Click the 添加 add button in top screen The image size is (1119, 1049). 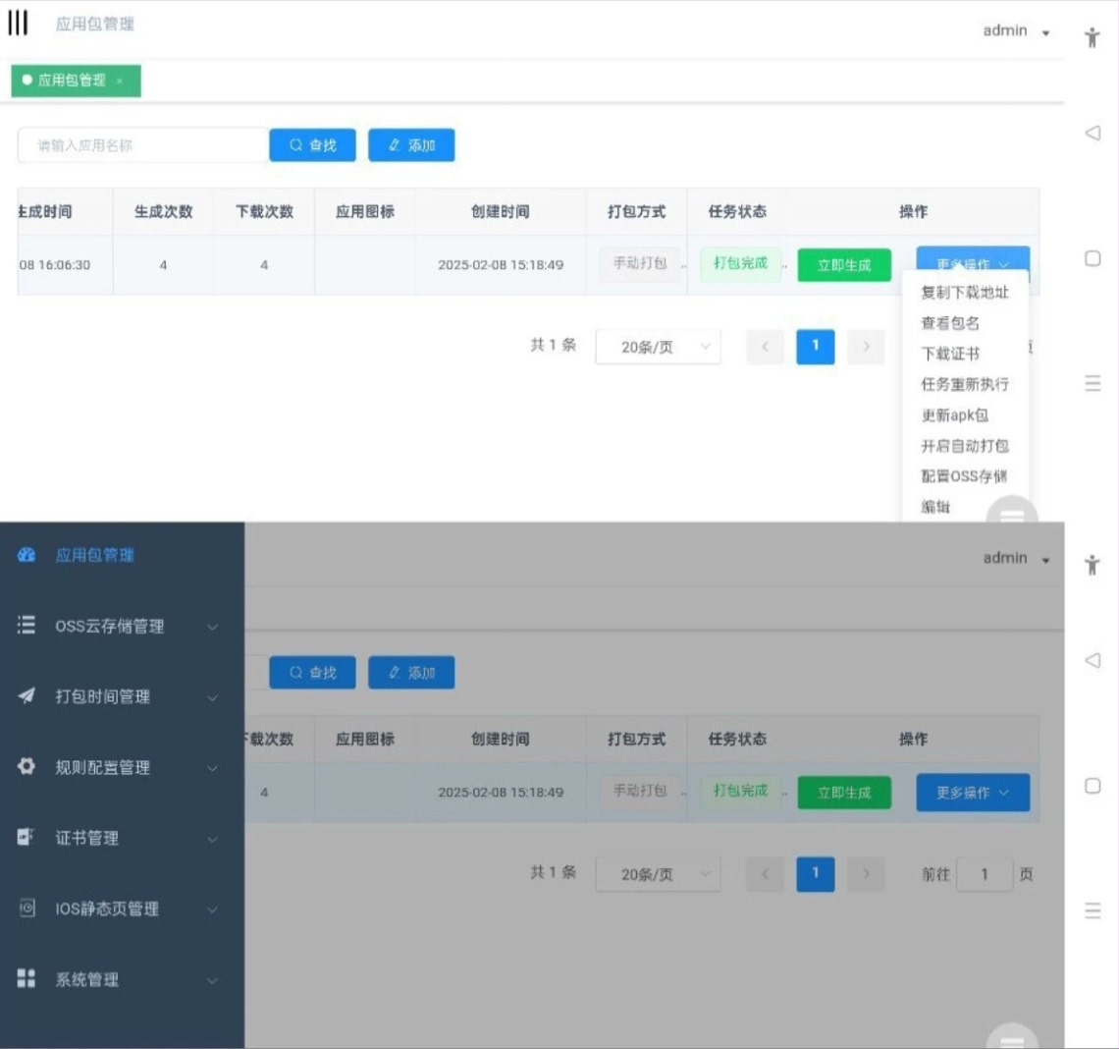point(411,145)
